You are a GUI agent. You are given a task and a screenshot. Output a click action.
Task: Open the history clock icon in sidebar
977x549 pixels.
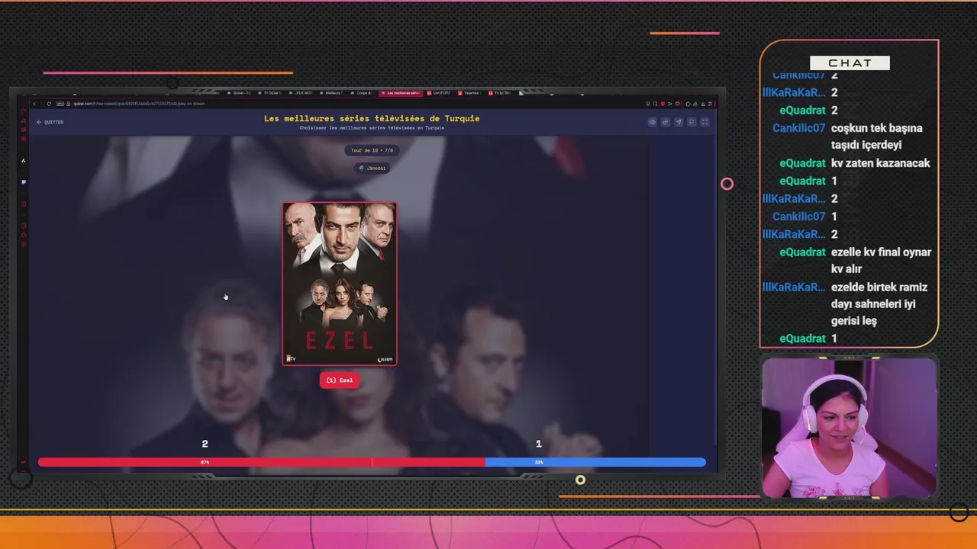tap(24, 226)
